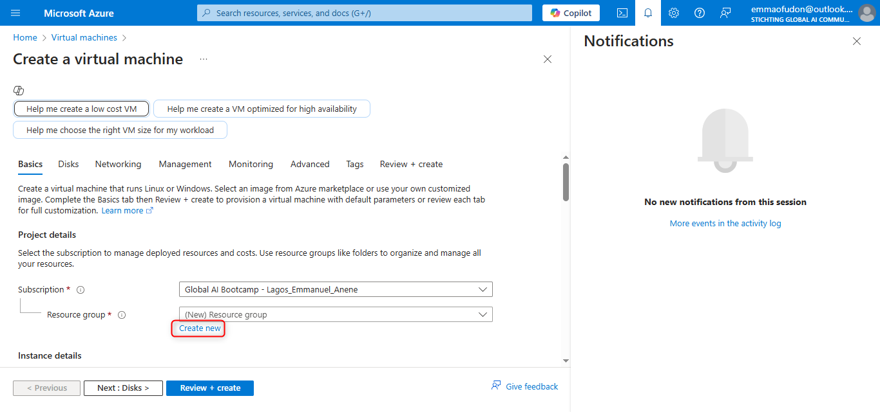Close the Create a virtual machine blade
The image size is (880, 412).
coord(548,59)
